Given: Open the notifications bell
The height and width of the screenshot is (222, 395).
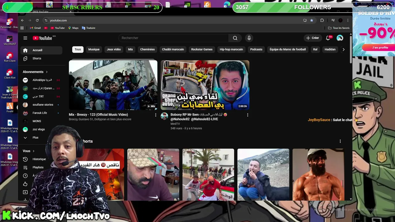Looking at the screenshot, I should 328,38.
